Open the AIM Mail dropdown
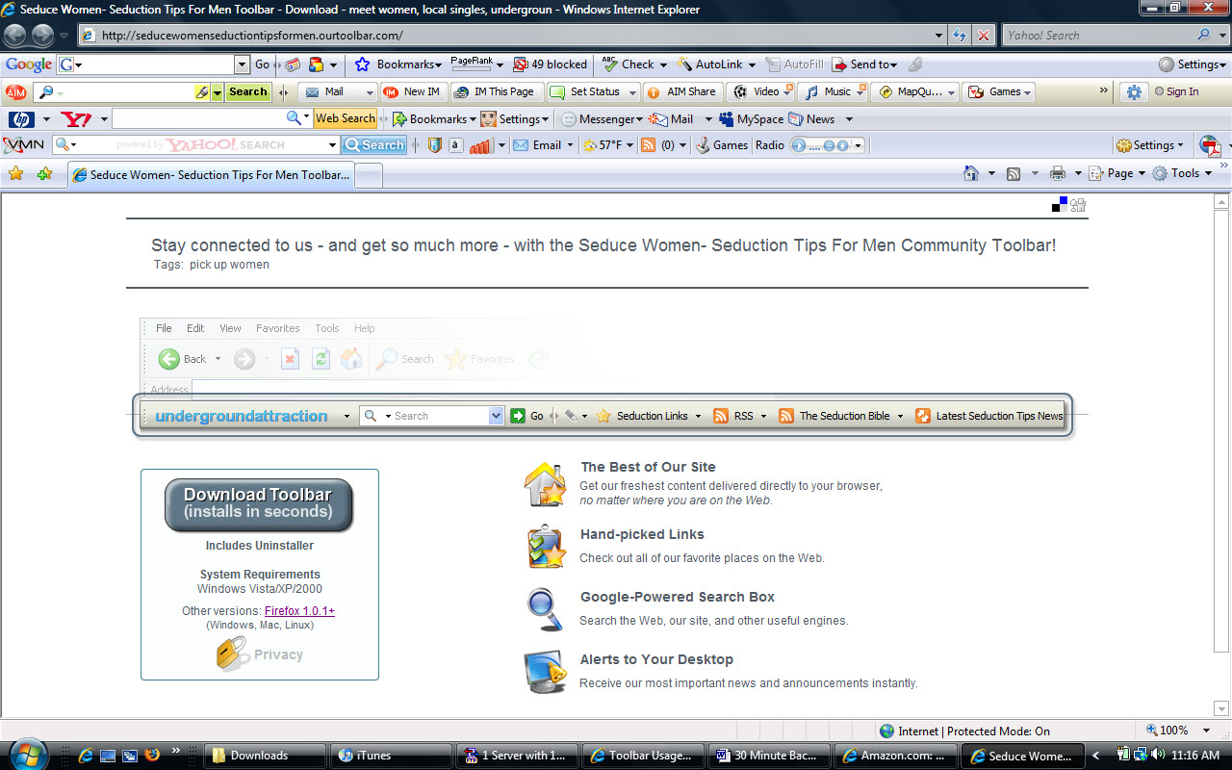Viewport: 1232px width, 770px height. 369,91
